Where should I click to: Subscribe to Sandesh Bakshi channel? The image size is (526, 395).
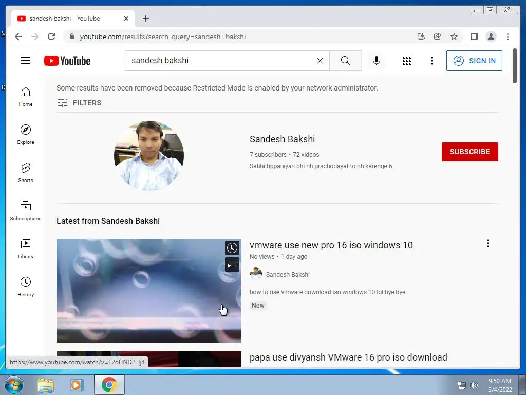469,152
